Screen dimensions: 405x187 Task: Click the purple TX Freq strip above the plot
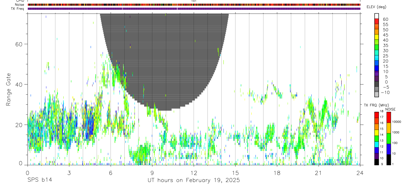tap(194, 9)
